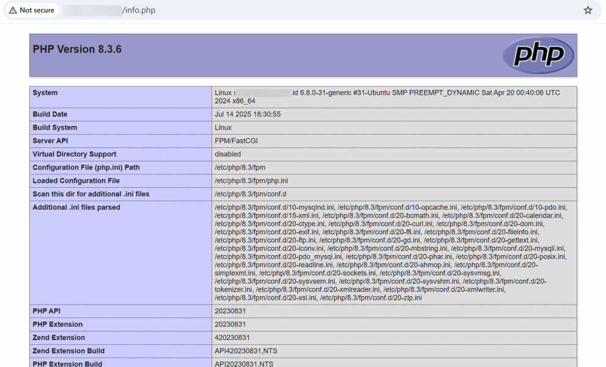Click the Zend Extension value 420230831
Image resolution: width=606 pixels, height=367 pixels.
232,338
